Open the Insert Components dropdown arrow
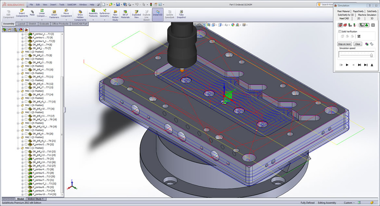The width and height of the screenshot is (380, 206). 22,20
